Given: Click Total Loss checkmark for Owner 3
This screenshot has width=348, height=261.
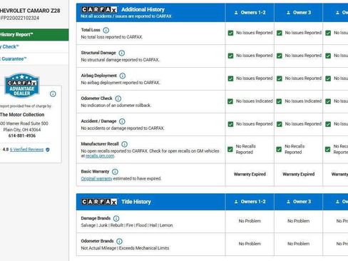Looking at the screenshot, I should [280, 33].
